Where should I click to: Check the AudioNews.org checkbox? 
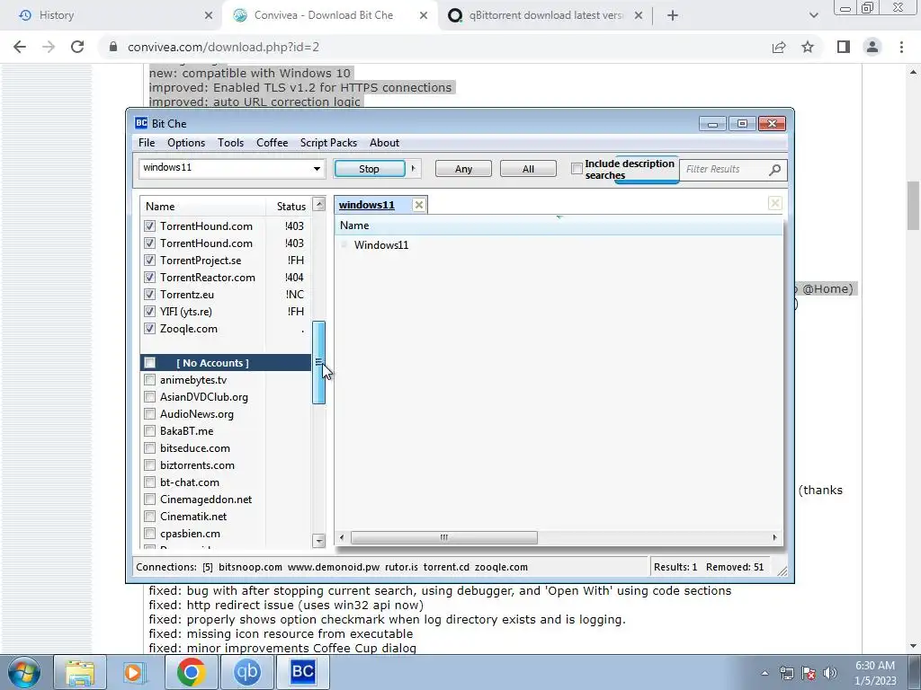click(x=150, y=413)
